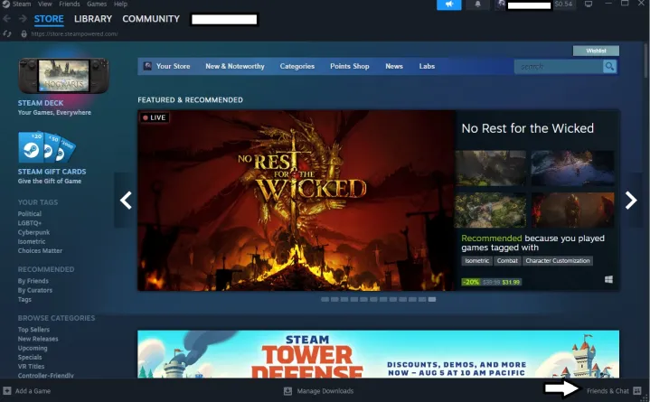Click the Manage Downloads icon
The image size is (650, 402).
coord(287,391)
